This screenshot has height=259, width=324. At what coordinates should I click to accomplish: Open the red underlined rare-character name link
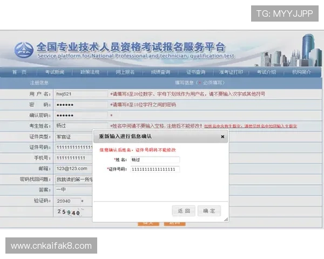coord(251,126)
